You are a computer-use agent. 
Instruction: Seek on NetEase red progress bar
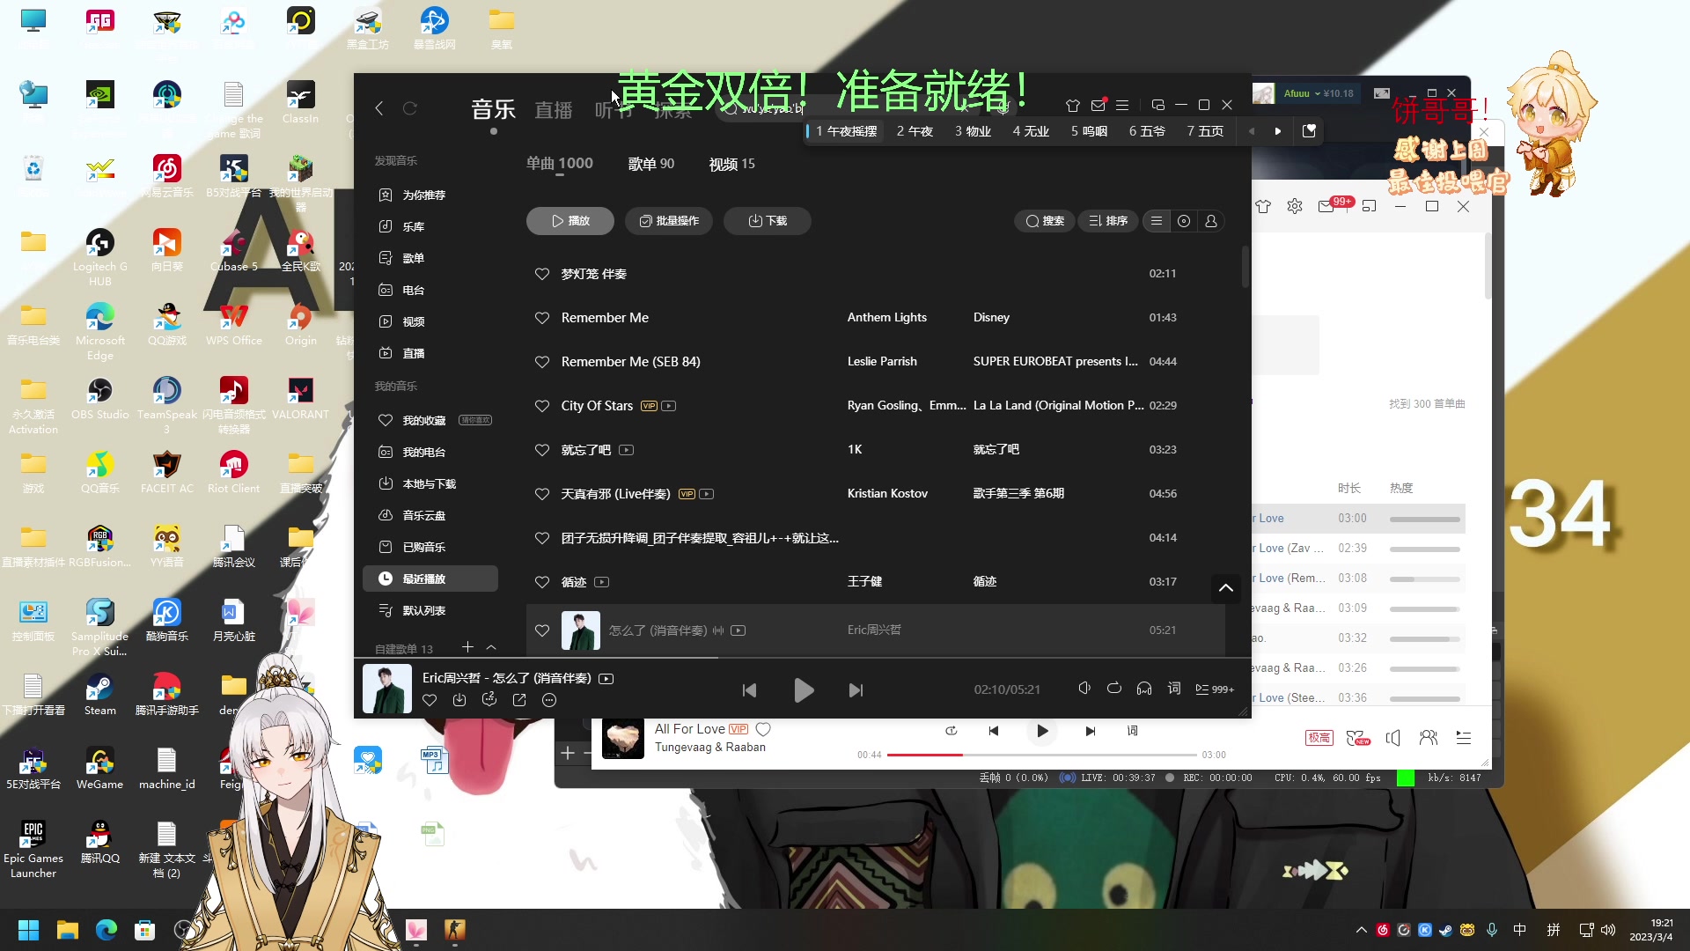pos(1042,755)
